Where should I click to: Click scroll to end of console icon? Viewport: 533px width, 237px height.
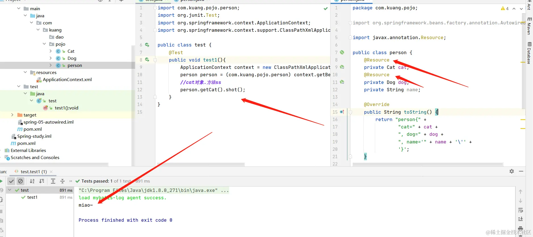(521, 219)
